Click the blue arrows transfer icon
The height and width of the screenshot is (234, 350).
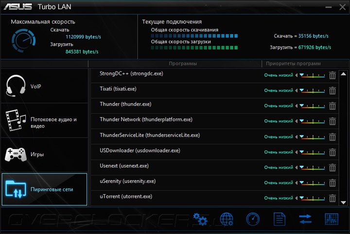305,219
